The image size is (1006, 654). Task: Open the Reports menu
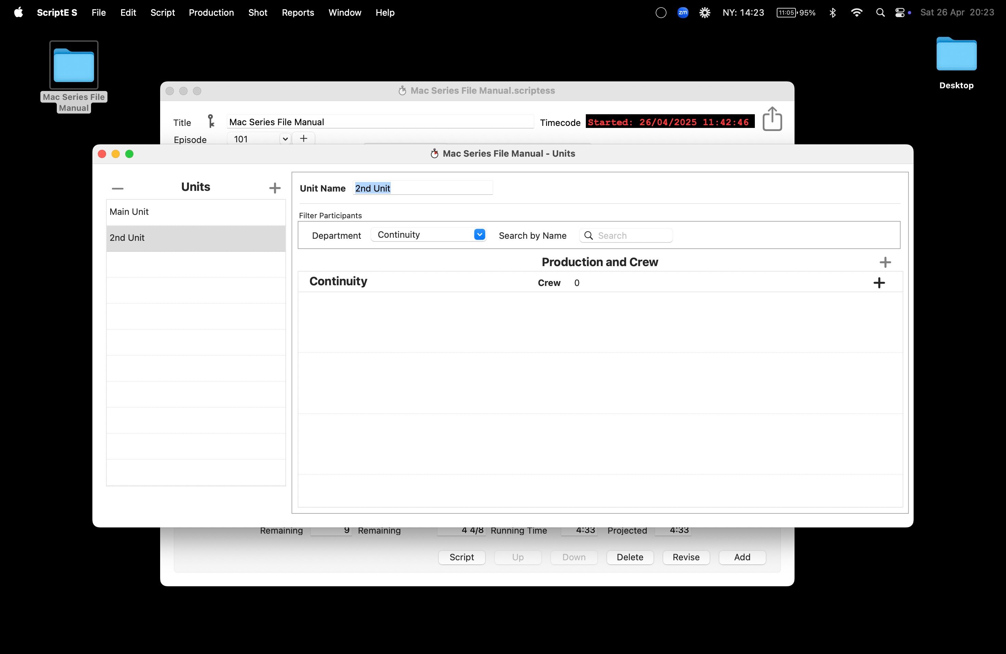pos(298,13)
